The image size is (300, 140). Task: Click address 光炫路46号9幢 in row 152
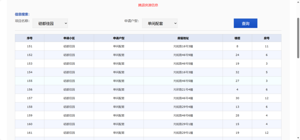tap(183, 55)
